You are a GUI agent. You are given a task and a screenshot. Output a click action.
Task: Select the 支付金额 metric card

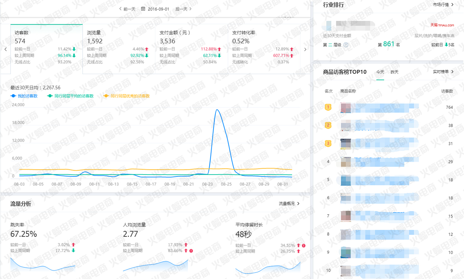pos(191,48)
